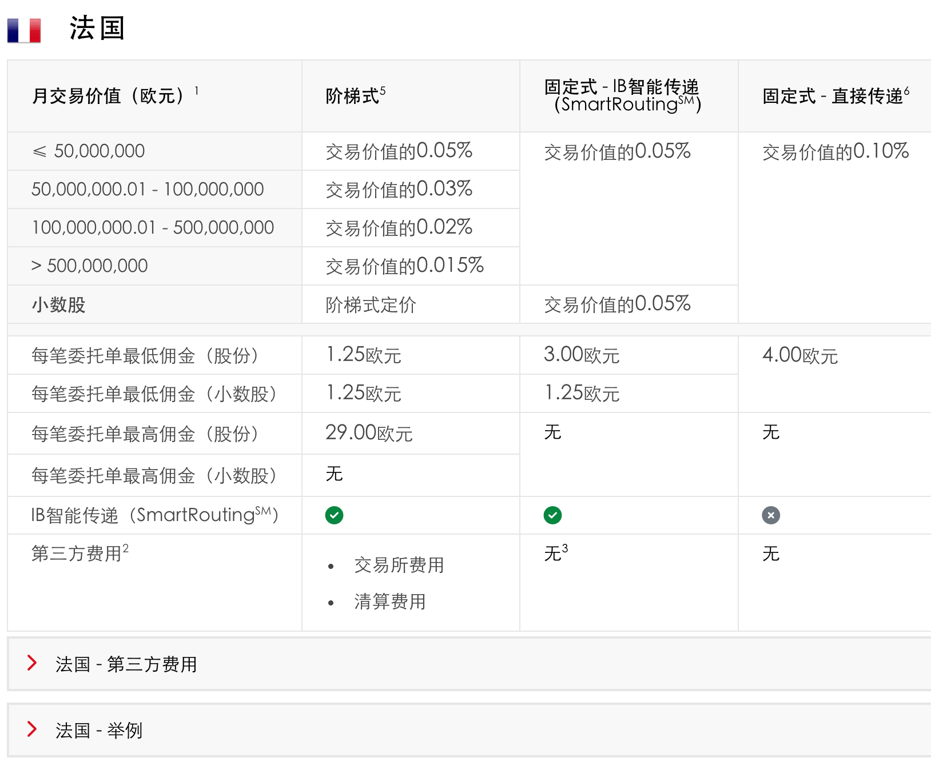Expand the 法国 - 举例 section
Screen dimensions: 931x770
(x=98, y=731)
